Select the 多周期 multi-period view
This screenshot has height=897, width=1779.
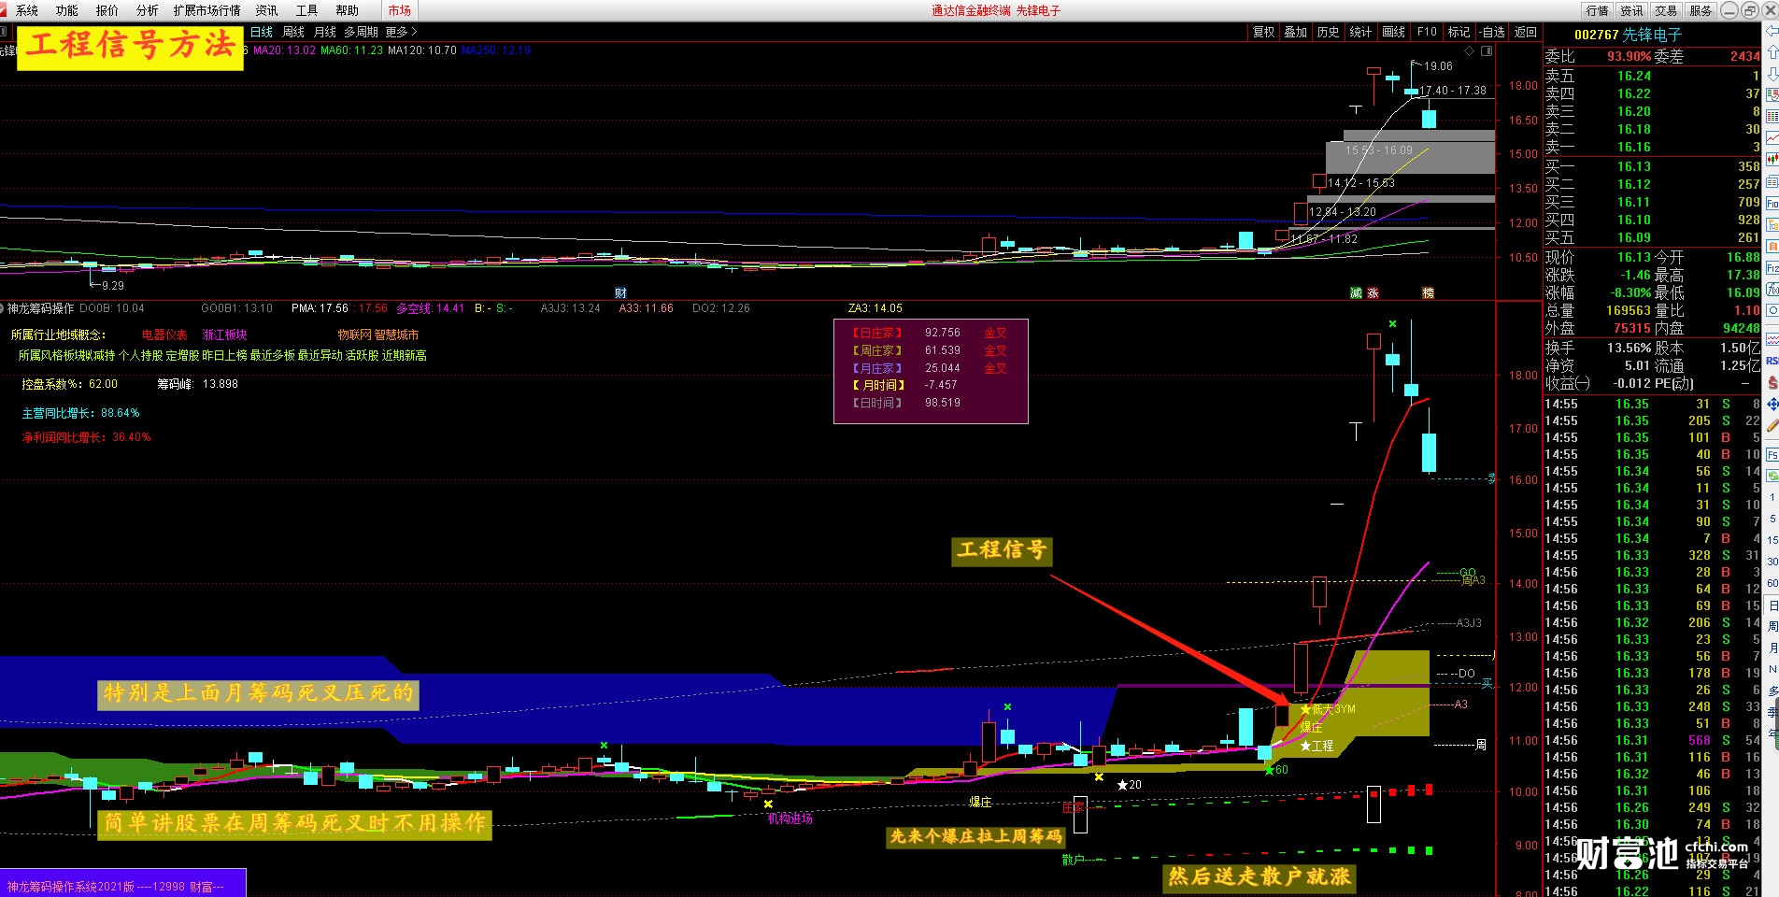point(361,32)
